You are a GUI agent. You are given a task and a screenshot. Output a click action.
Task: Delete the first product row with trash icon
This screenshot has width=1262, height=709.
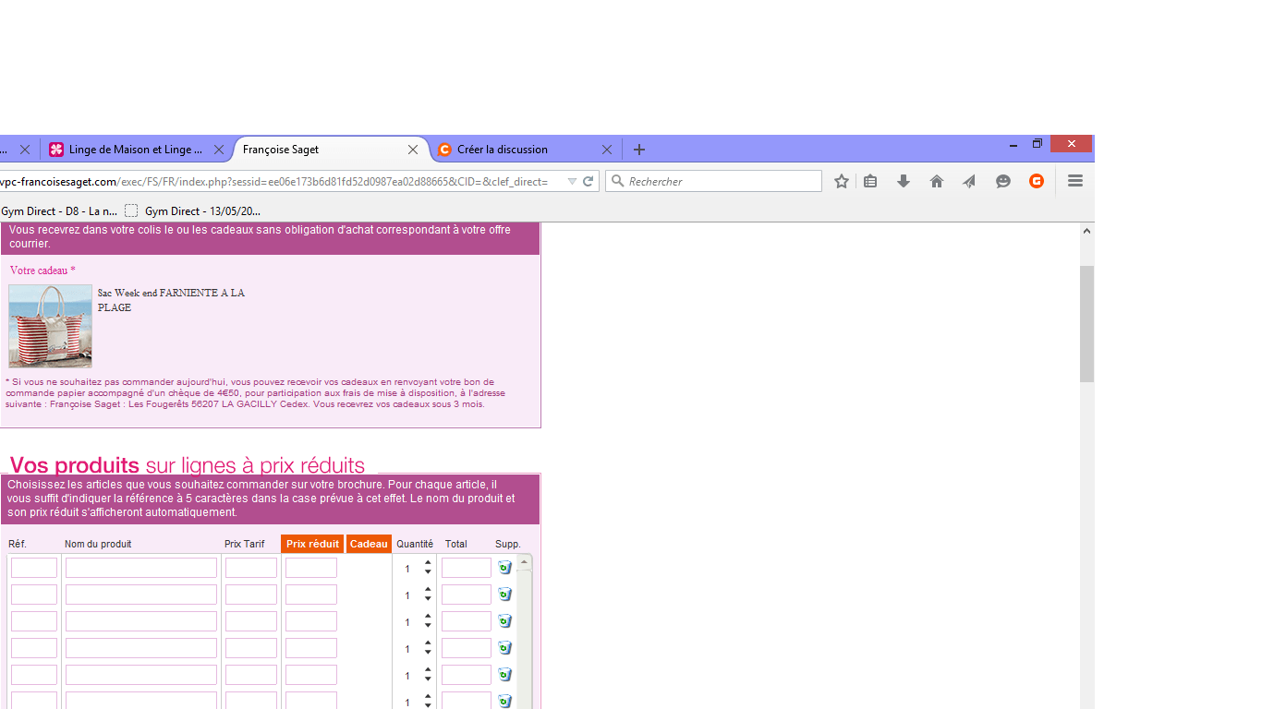click(504, 568)
